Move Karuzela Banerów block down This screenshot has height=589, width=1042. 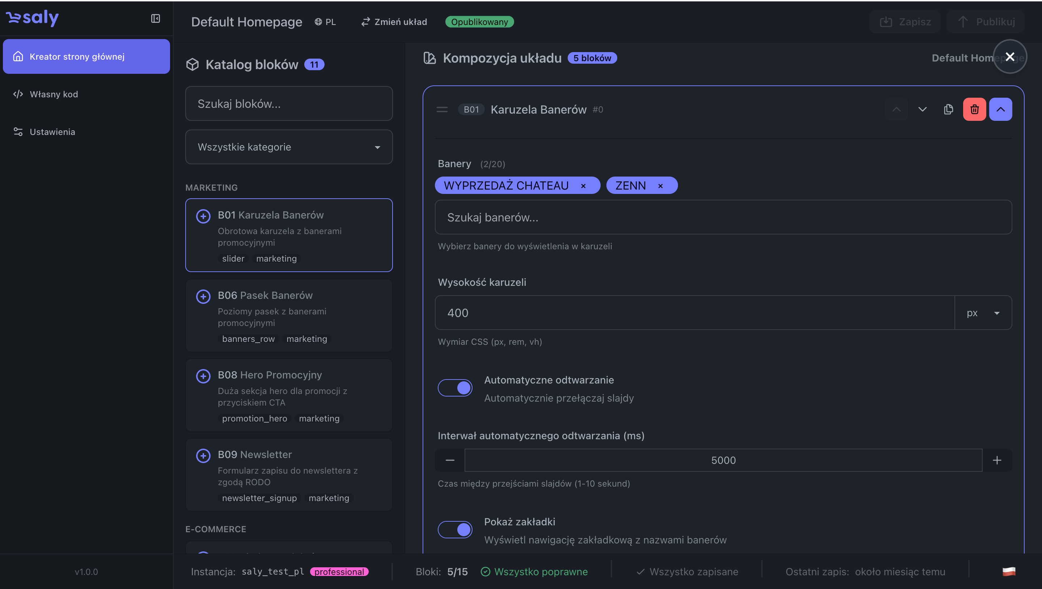[922, 109]
